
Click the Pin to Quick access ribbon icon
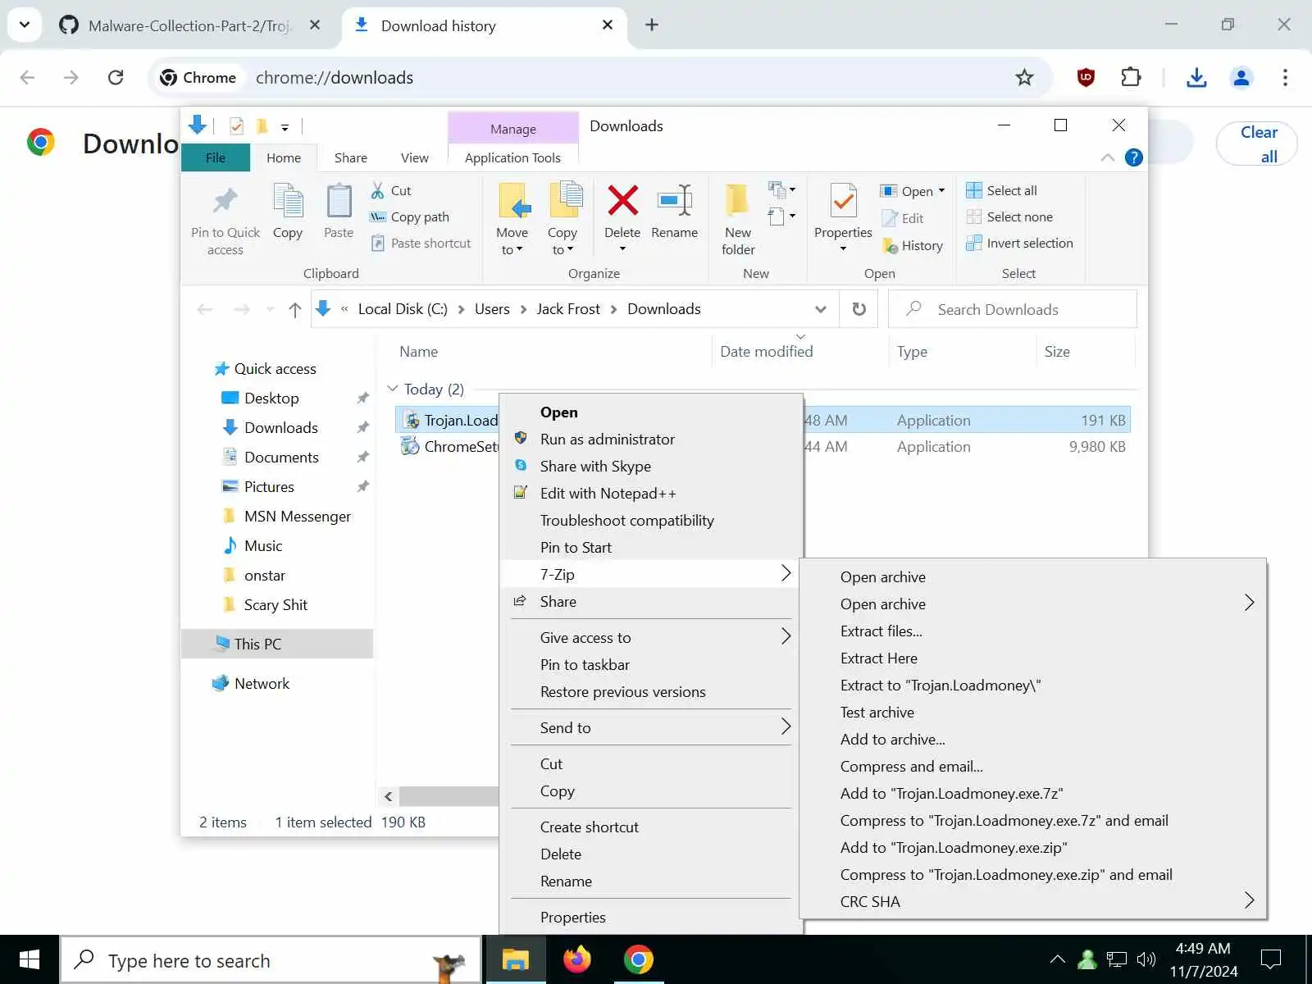pyautogui.click(x=225, y=201)
